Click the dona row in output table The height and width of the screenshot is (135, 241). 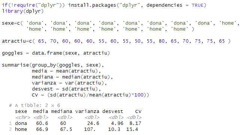coord(75,123)
